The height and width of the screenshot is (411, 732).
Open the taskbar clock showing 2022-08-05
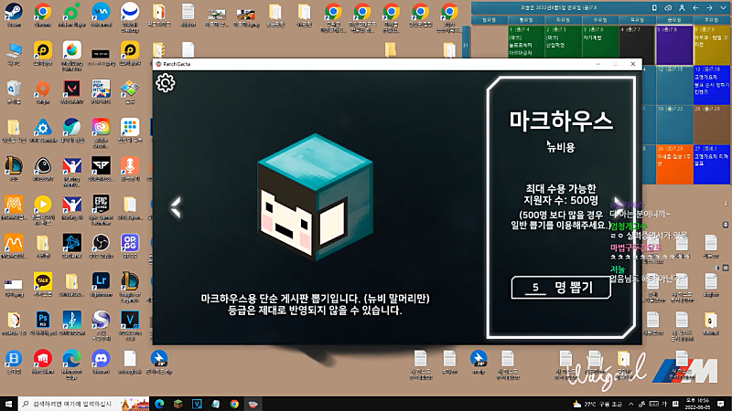coord(697,404)
